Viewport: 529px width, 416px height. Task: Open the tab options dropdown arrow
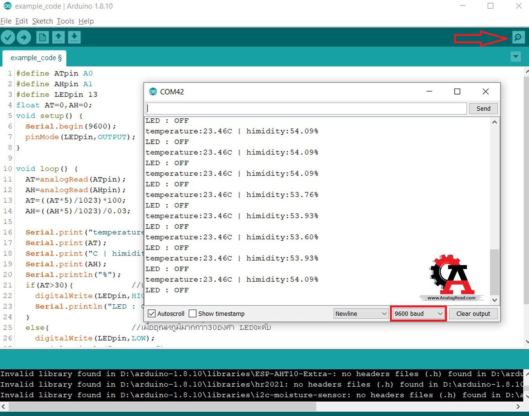pyautogui.click(x=516, y=57)
